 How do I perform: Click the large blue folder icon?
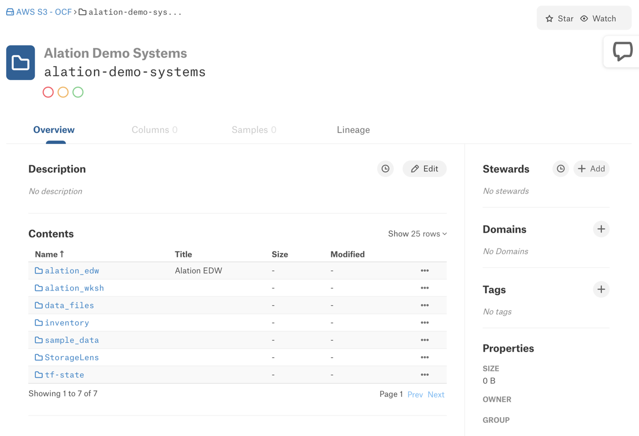pos(20,63)
